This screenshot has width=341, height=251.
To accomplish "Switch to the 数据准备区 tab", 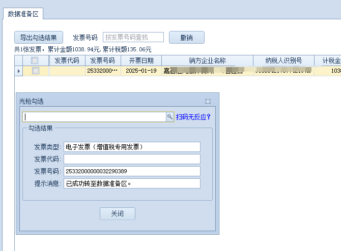I will click(23, 14).
